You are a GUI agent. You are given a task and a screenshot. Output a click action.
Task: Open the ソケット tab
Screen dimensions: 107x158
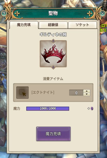(x=82, y=25)
